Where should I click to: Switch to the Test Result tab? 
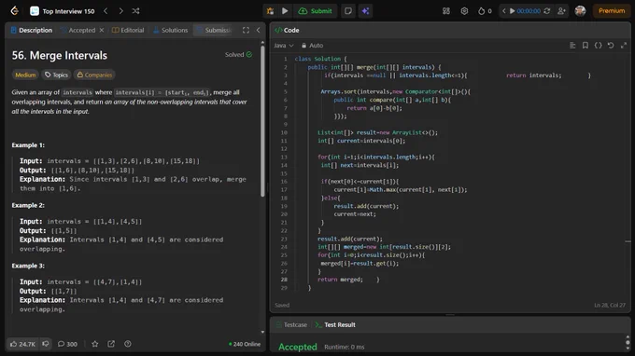pyautogui.click(x=335, y=324)
